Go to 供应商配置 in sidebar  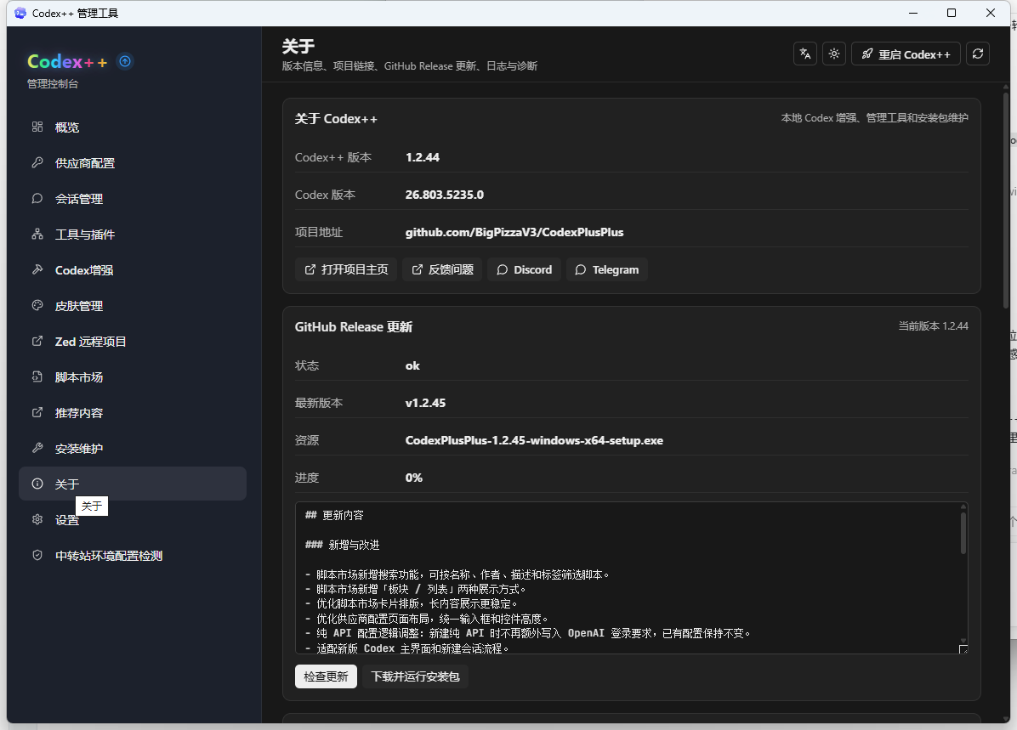(133, 162)
